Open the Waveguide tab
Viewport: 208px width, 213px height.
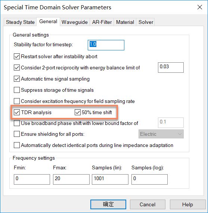[75, 22]
